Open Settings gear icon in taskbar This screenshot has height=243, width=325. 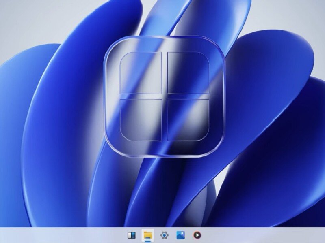point(165,235)
